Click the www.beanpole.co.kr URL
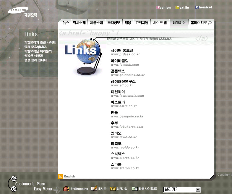The image size is (232, 194). click(x=127, y=117)
